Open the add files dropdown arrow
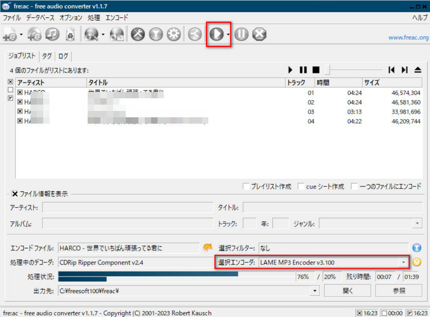430x317 pixels. coord(21,34)
